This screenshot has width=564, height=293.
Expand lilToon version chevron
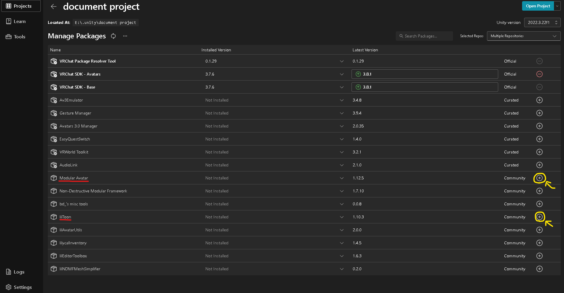coord(342,217)
